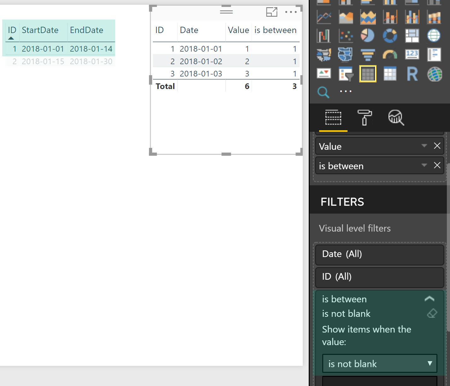Choose the scatter chart visualization
450x386 pixels.
pyautogui.click(x=346, y=36)
